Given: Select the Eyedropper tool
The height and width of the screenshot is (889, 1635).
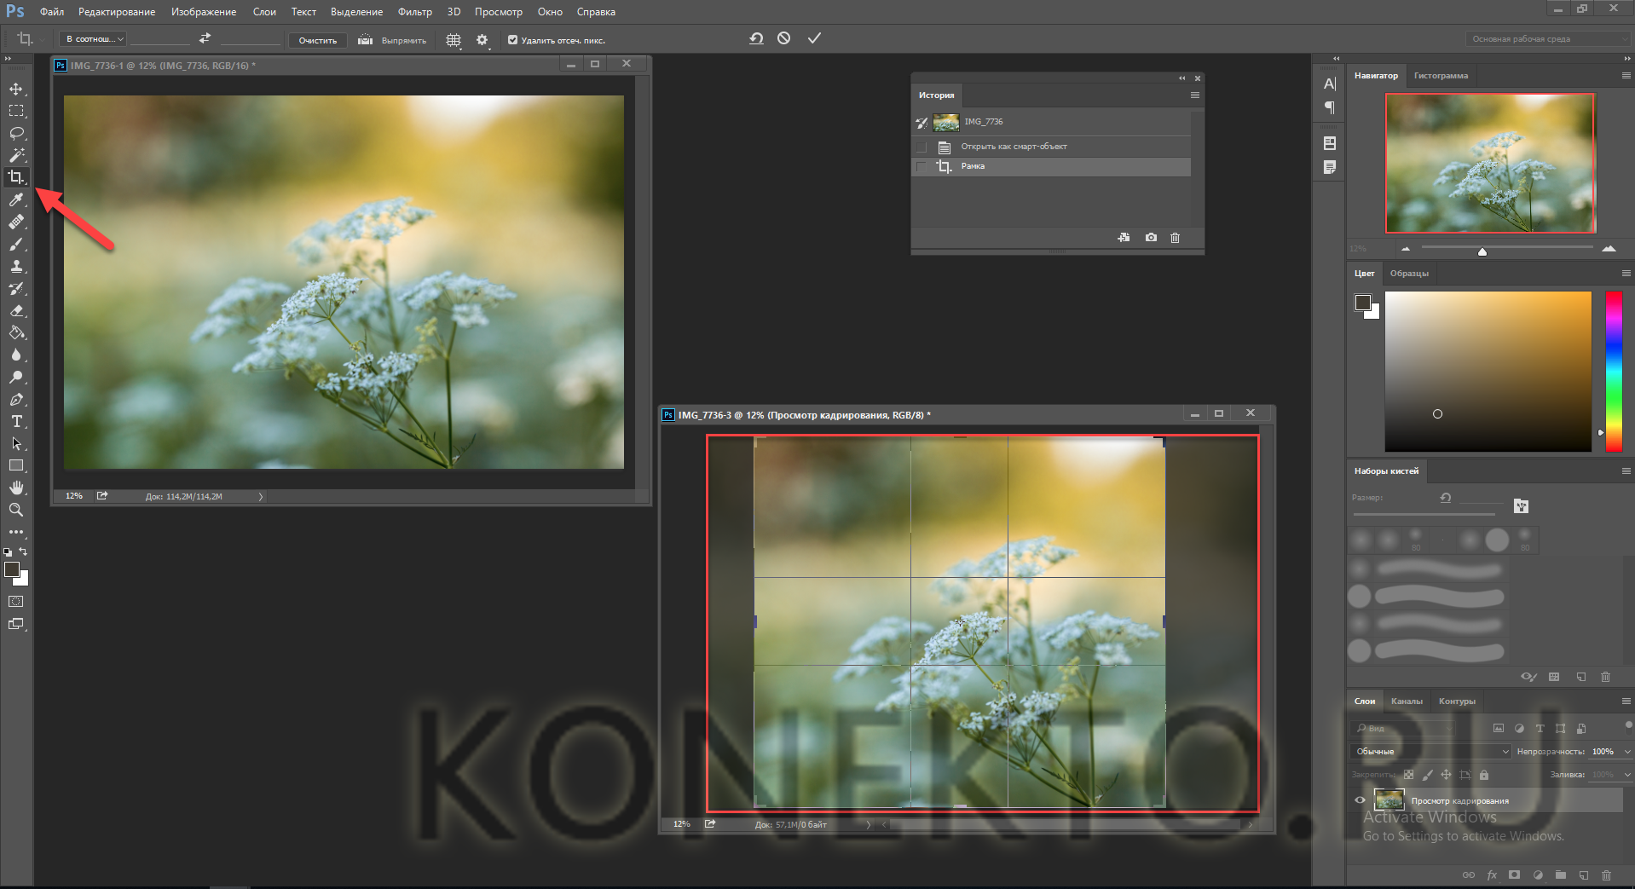Looking at the screenshot, I should (16, 199).
